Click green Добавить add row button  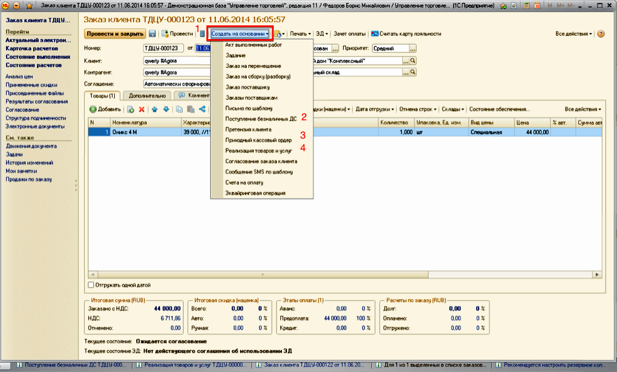pos(105,109)
